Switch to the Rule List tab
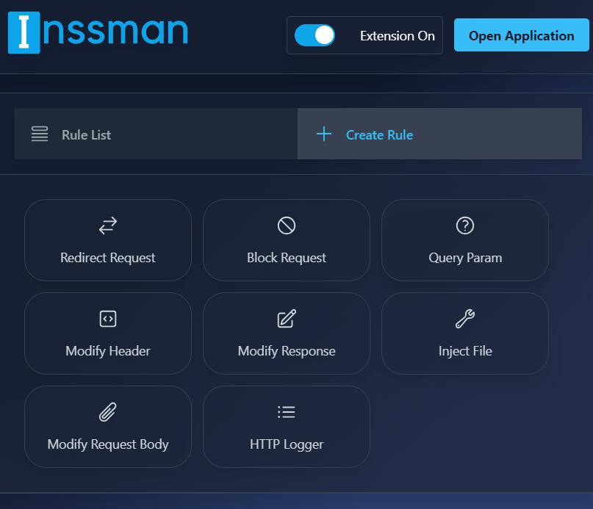The height and width of the screenshot is (509, 593). [156, 134]
